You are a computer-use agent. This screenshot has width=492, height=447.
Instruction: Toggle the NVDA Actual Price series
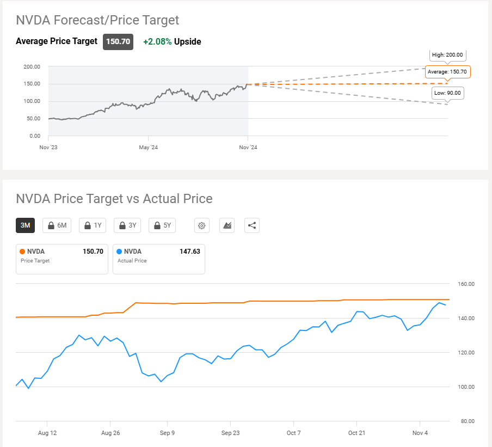[159, 259]
